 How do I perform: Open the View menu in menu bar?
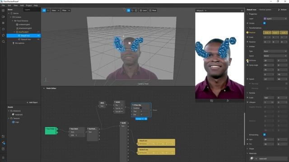[x=16, y=5]
